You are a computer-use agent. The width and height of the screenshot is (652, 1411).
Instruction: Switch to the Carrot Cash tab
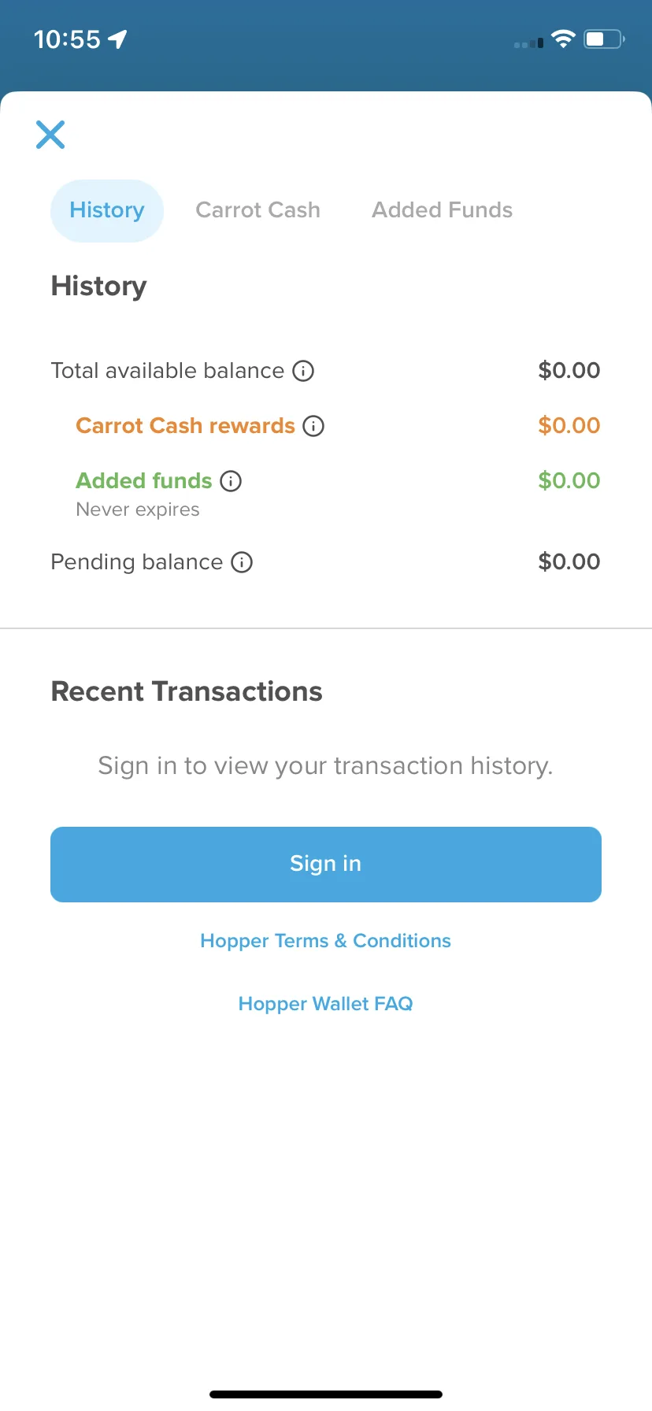[257, 210]
